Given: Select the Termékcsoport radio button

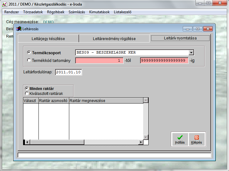Looking at the screenshot, I should (x=29, y=53).
